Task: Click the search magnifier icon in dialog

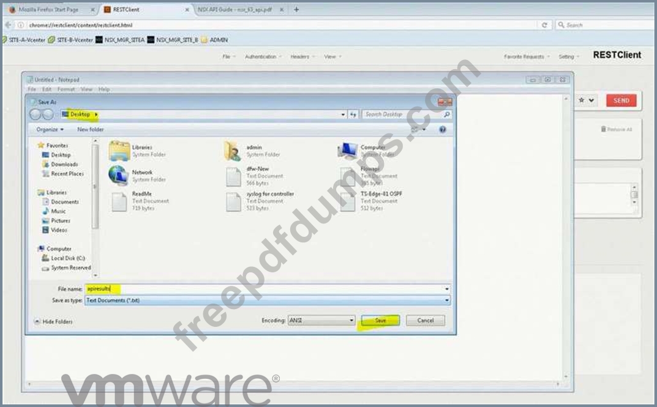Action: (446, 114)
